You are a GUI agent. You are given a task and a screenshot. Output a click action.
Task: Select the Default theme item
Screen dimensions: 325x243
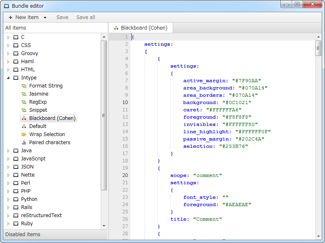coord(38,126)
